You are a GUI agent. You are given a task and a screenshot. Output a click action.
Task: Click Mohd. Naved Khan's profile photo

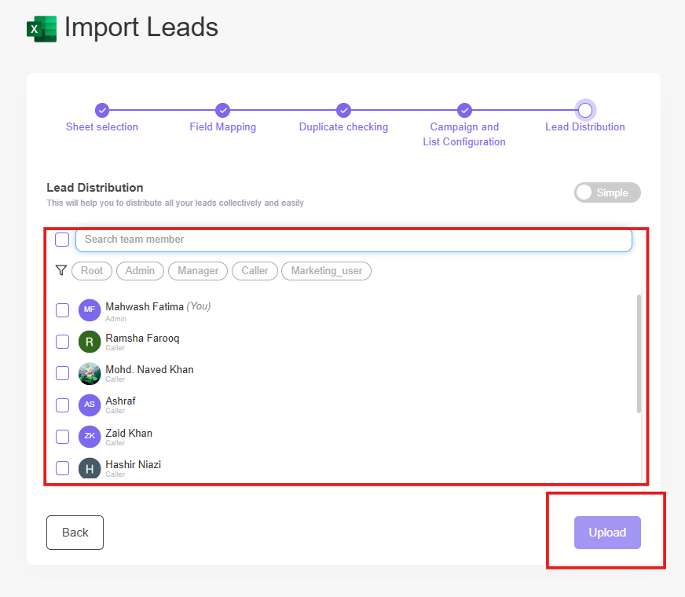pyautogui.click(x=89, y=373)
